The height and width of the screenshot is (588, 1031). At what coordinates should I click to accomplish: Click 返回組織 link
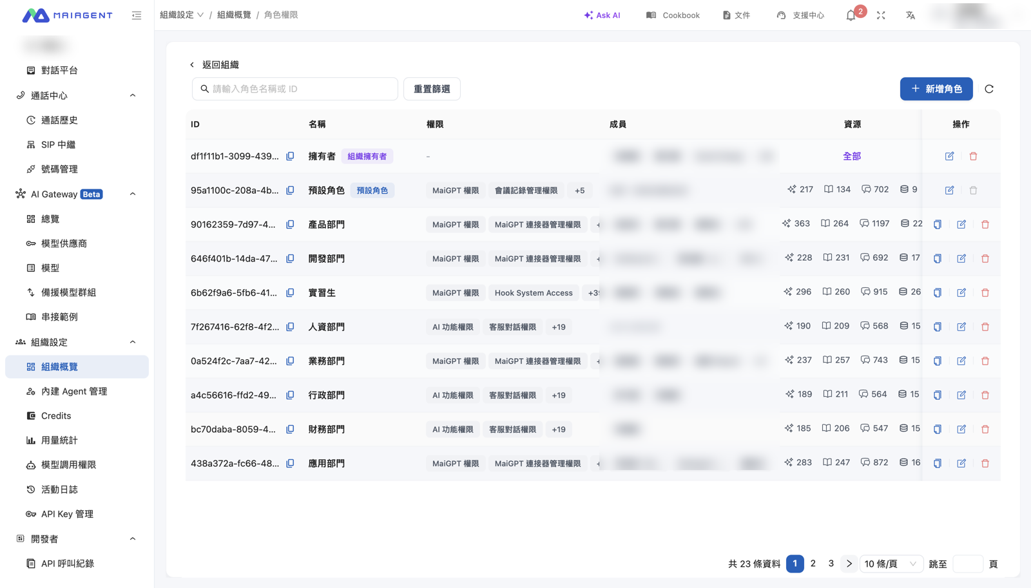click(x=215, y=64)
